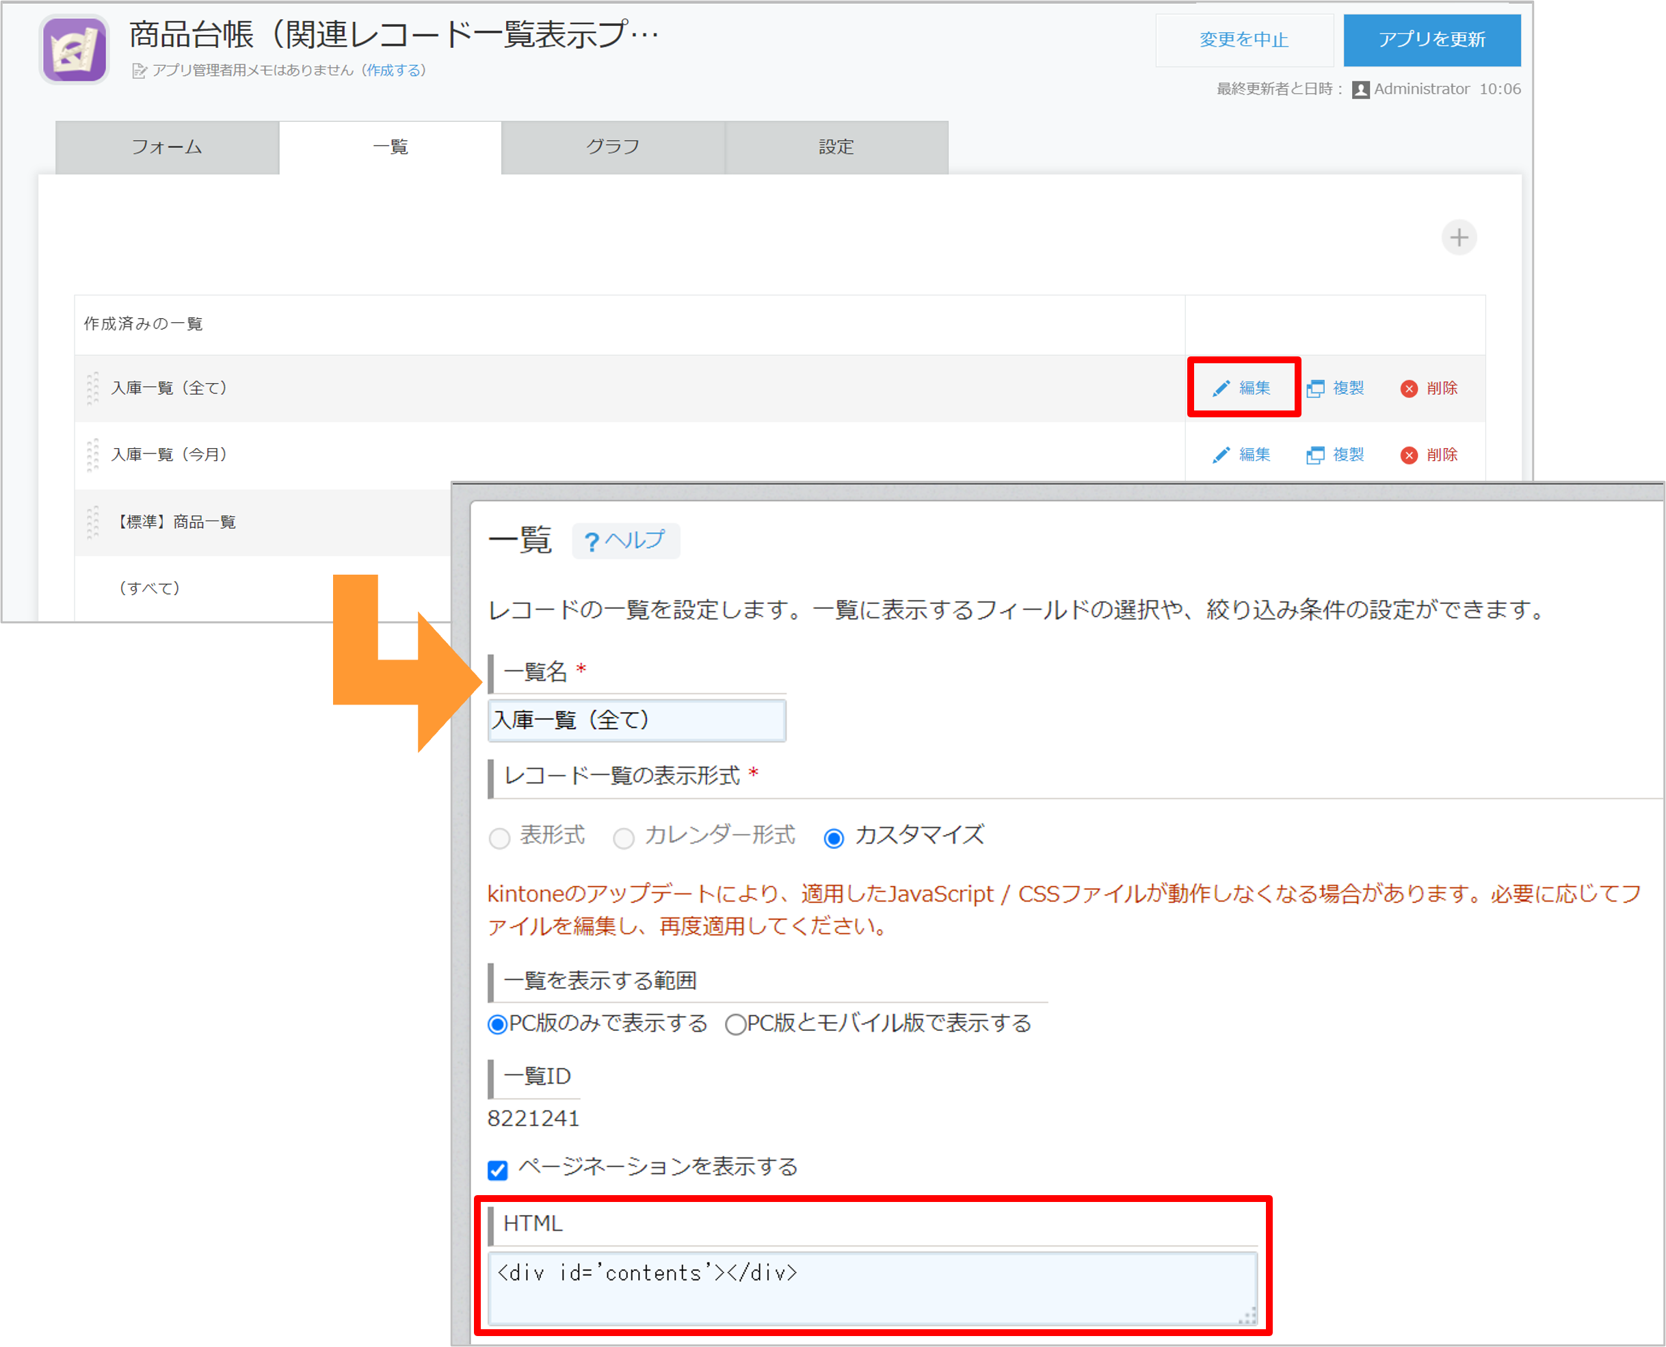Click the 【標準】商品一覧 list row
Viewport: 1666px width, 1347px height.
pyautogui.click(x=264, y=522)
